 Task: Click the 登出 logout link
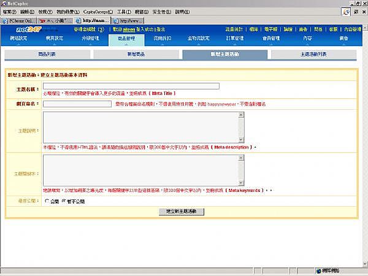pos(161,29)
